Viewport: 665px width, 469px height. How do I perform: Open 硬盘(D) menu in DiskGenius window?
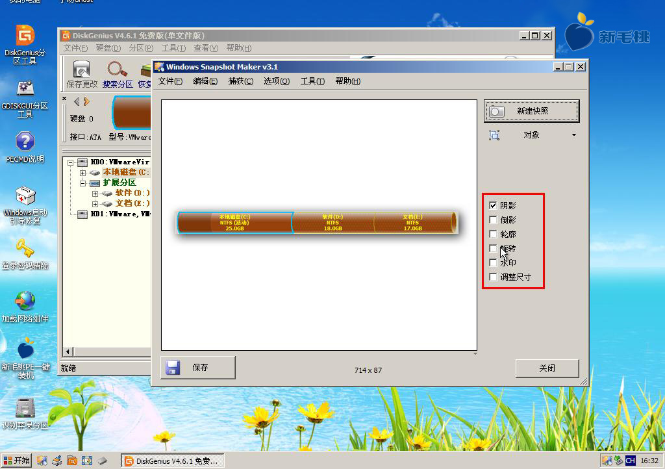tap(108, 48)
